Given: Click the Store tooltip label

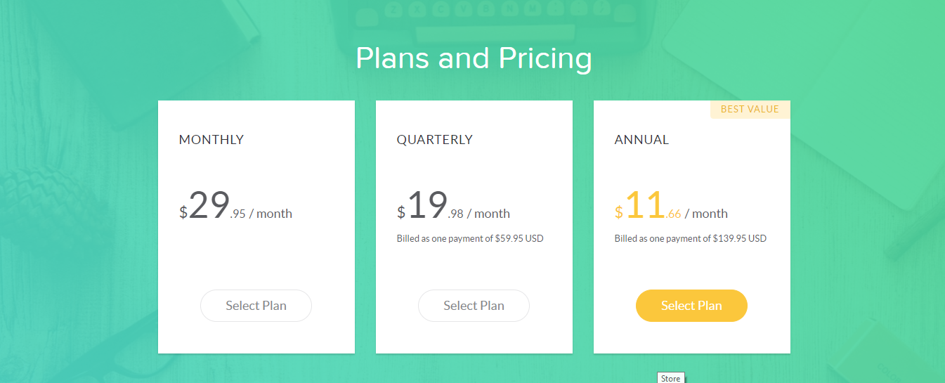Looking at the screenshot, I should tap(670, 378).
